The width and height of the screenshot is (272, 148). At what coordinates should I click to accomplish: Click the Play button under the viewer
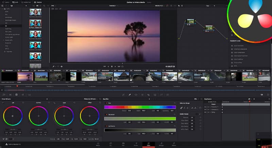click(115, 66)
